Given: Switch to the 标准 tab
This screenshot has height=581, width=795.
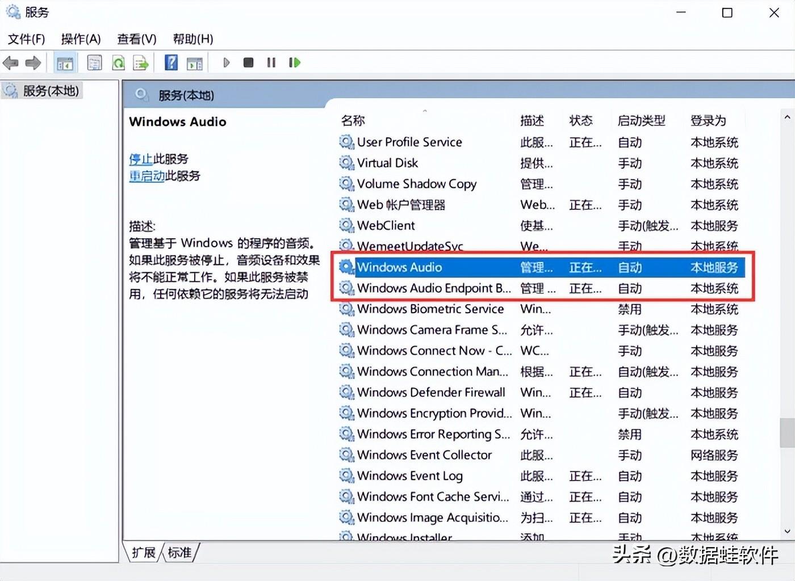Looking at the screenshot, I should pos(179,553).
